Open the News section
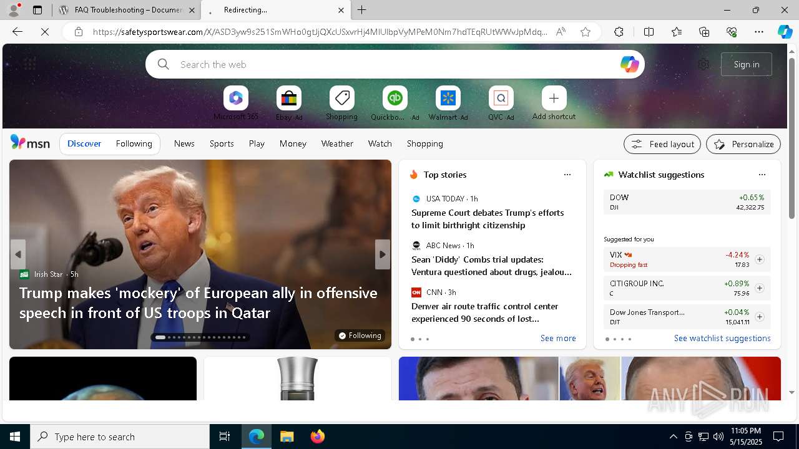 184,143
